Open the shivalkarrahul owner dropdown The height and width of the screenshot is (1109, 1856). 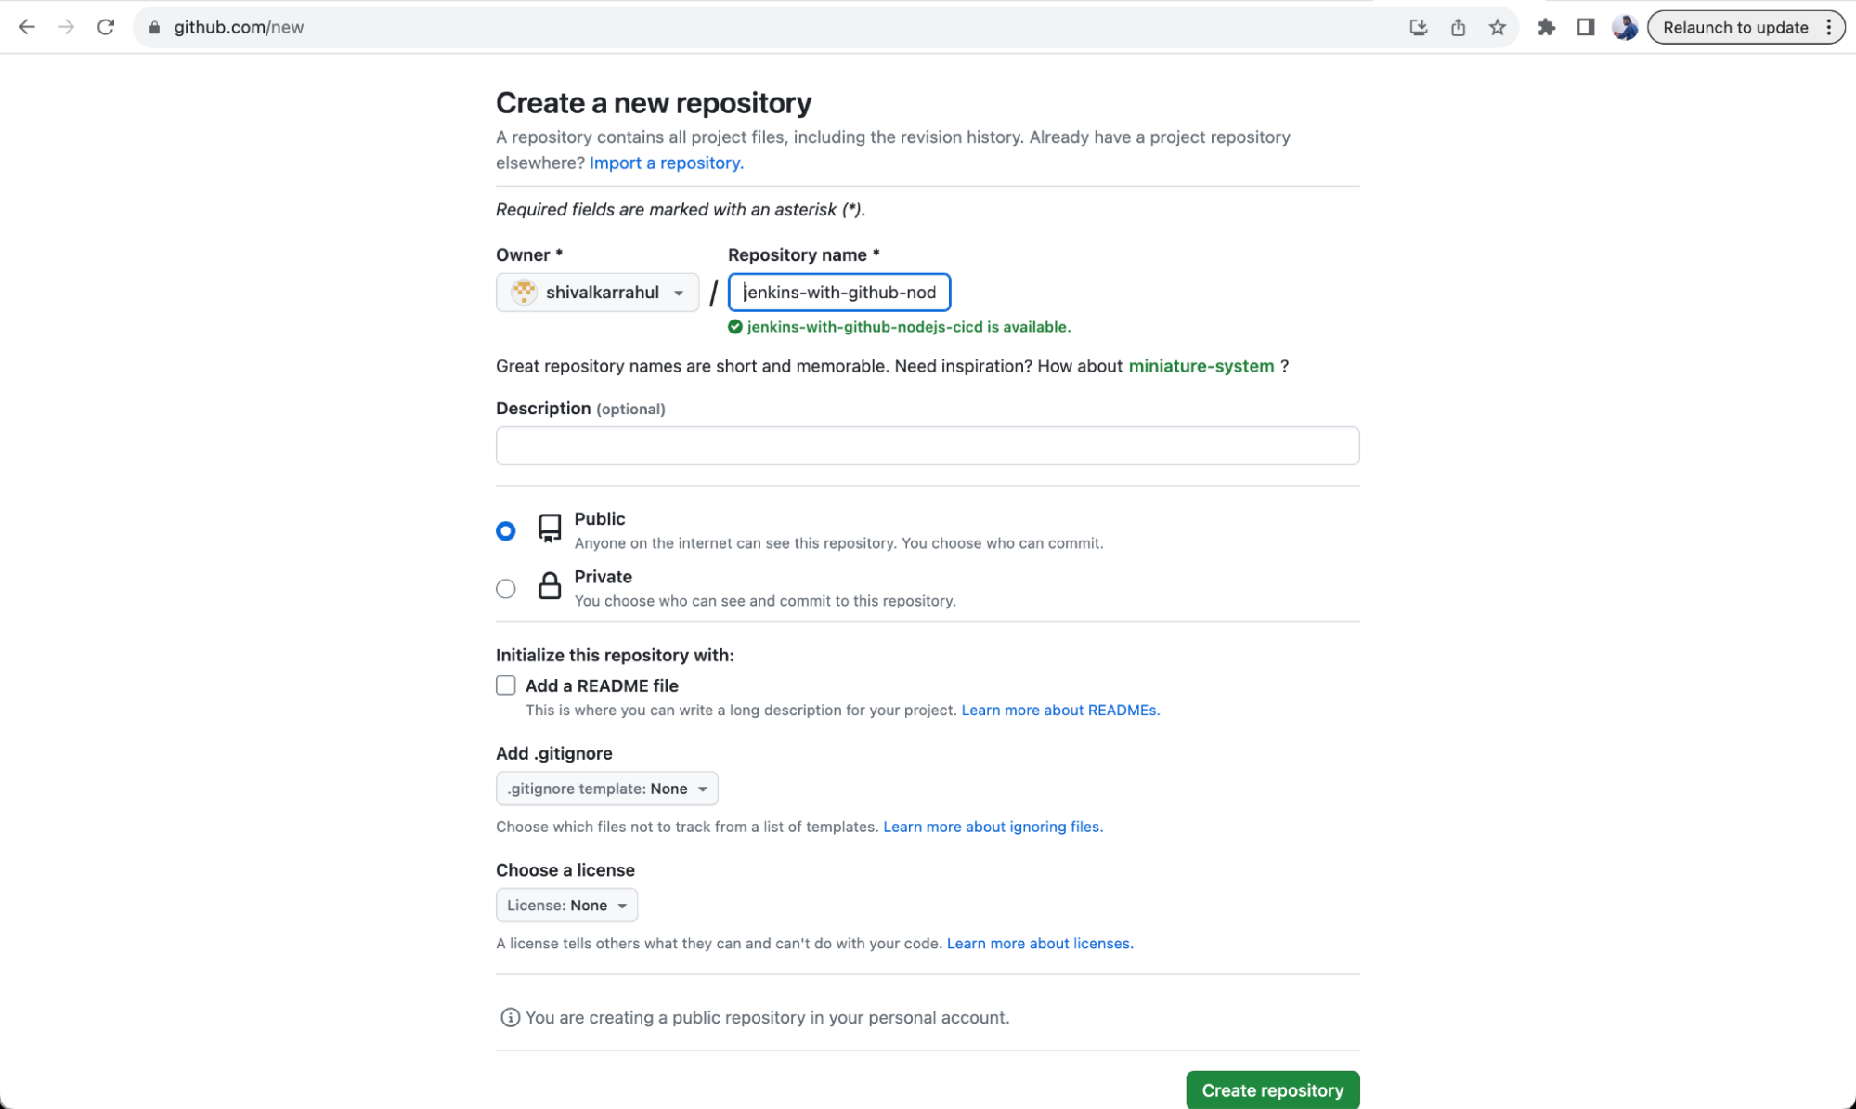pos(597,292)
